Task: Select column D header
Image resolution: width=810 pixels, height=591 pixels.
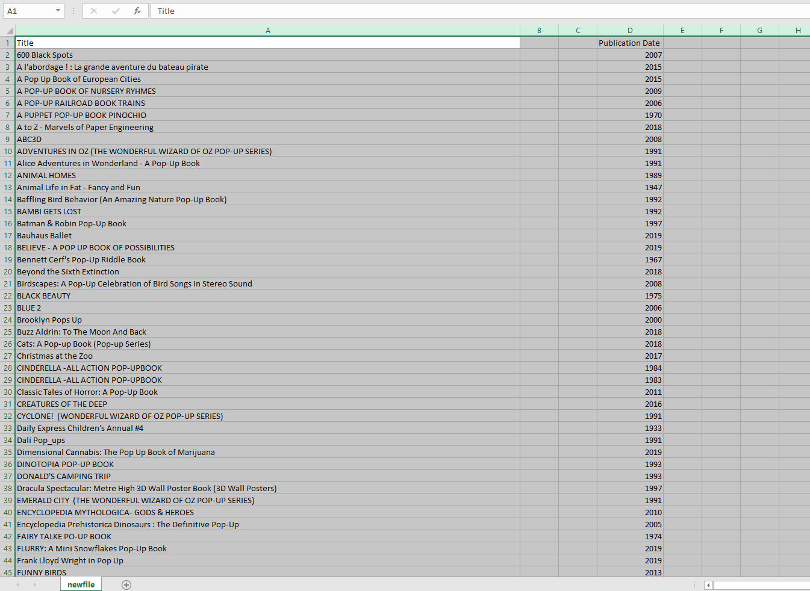Action: pyautogui.click(x=630, y=31)
